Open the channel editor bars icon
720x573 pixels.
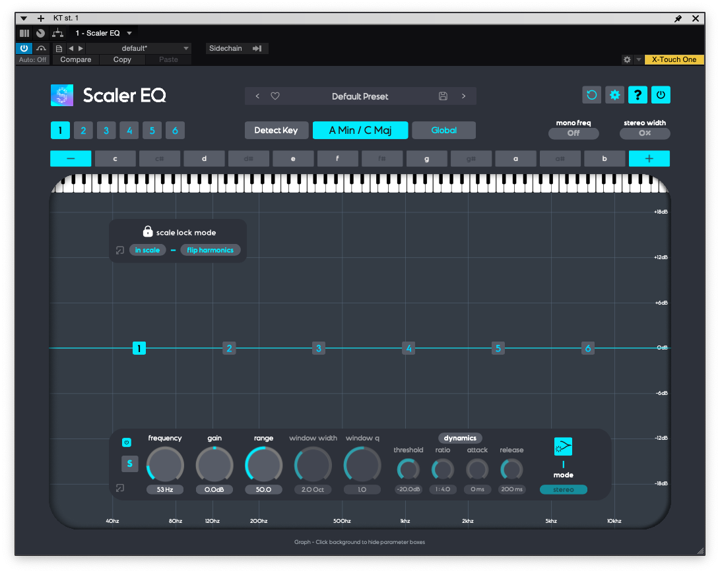click(24, 33)
